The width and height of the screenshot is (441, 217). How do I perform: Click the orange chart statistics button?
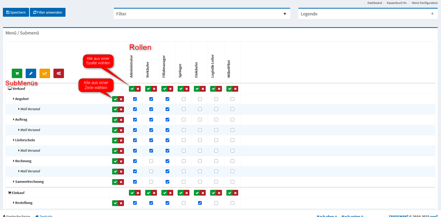click(x=45, y=73)
